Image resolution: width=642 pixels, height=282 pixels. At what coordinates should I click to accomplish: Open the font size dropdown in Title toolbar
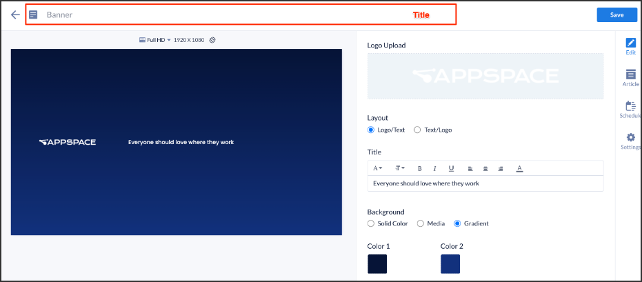click(x=400, y=168)
